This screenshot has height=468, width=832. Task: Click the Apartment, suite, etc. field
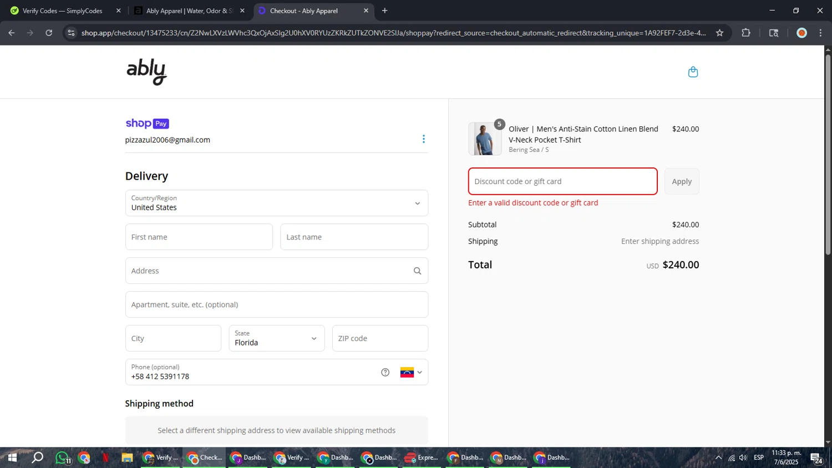(x=277, y=305)
